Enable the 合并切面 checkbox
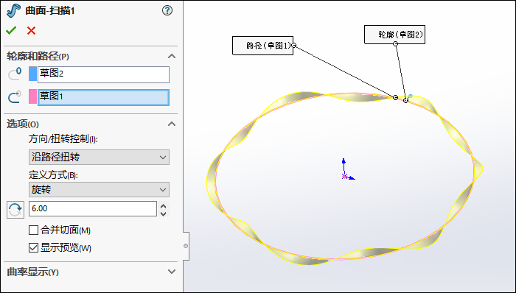This screenshot has height=293, width=516. [34, 230]
